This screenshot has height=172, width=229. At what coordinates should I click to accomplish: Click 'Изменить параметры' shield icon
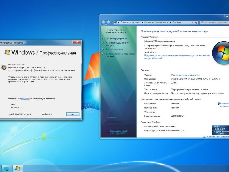[x=219, y=103]
